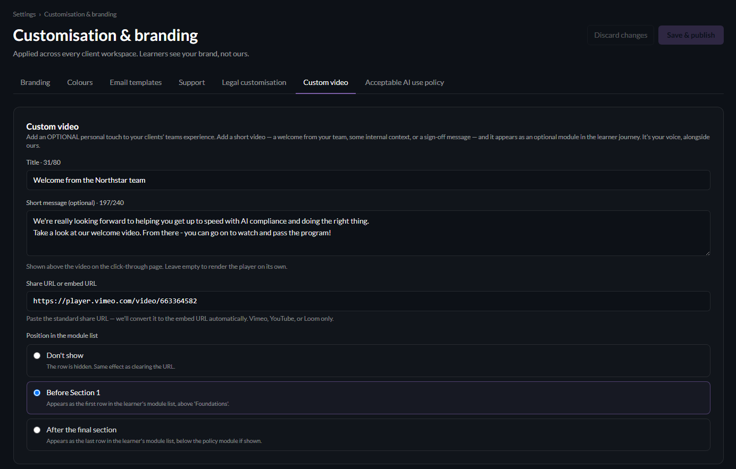Screen dimensions: 736x469
Task: Click the "Paste the standard share URL" hint
Action: tap(180, 319)
